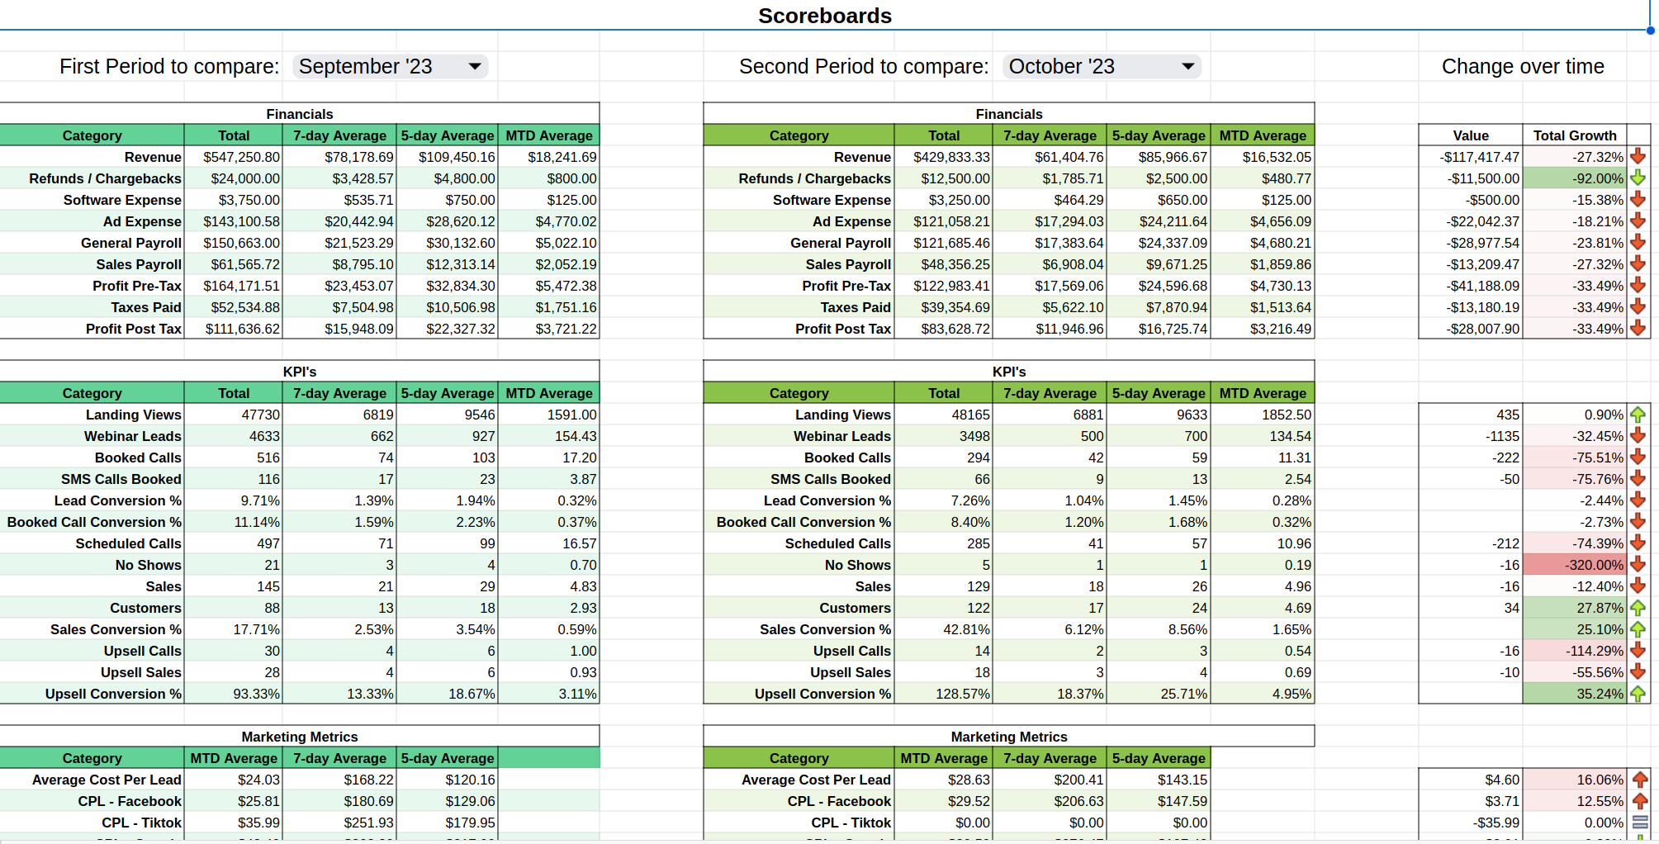Click October Sales Conversion % total 42.81%
Image resolution: width=1659 pixels, height=844 pixels.
pos(944,629)
